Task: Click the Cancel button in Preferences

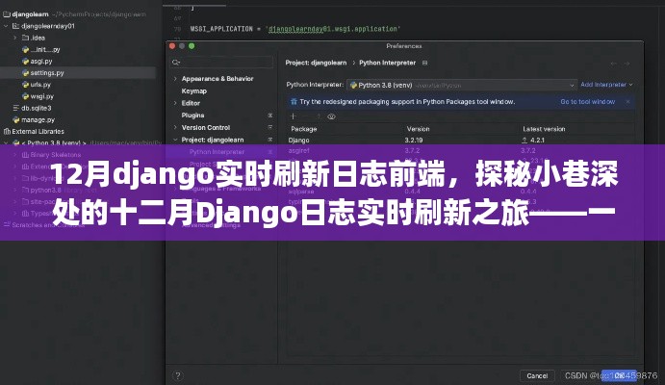Action: (x=537, y=375)
